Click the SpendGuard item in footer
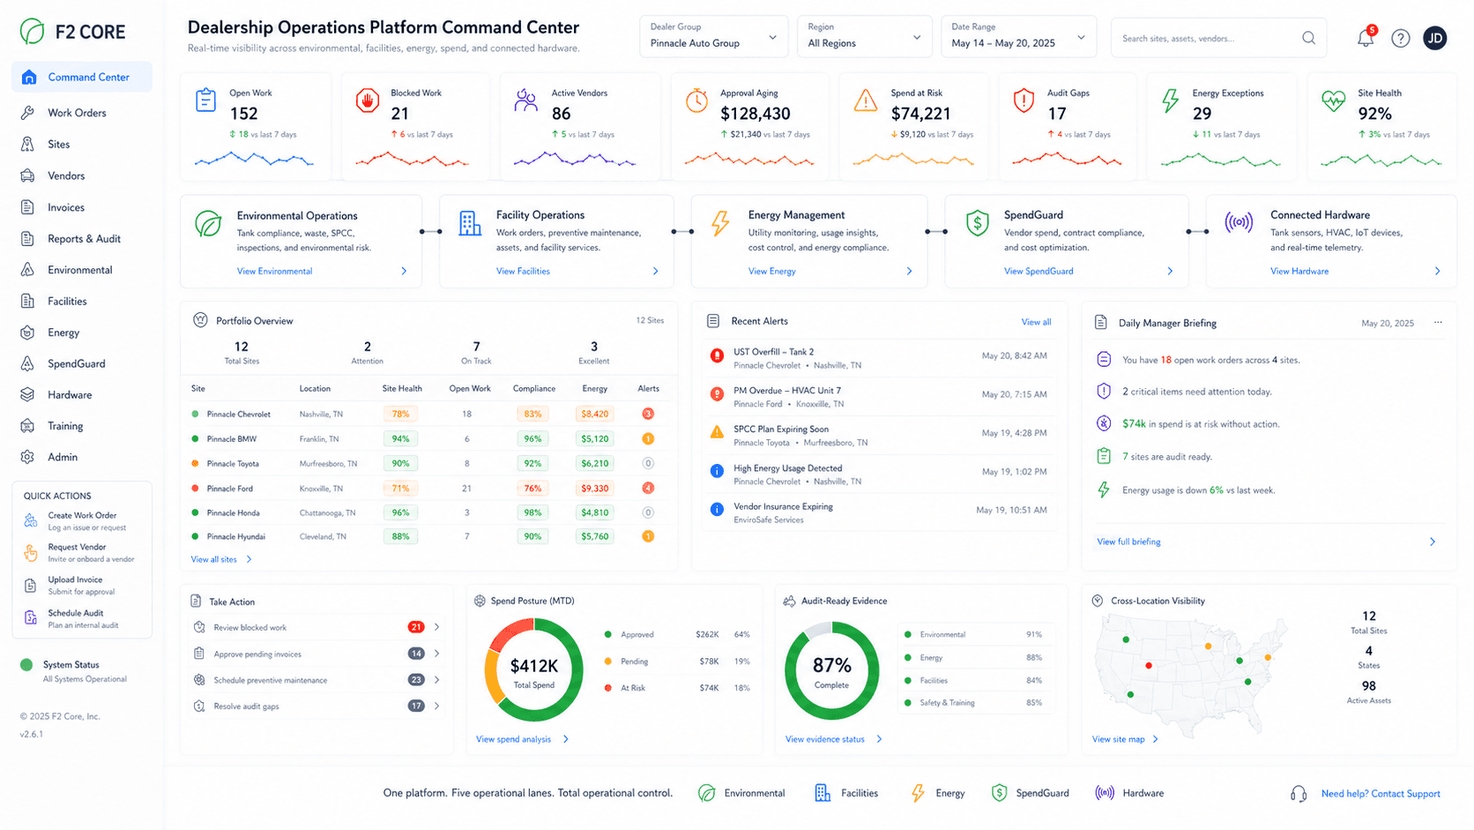 point(1031,793)
